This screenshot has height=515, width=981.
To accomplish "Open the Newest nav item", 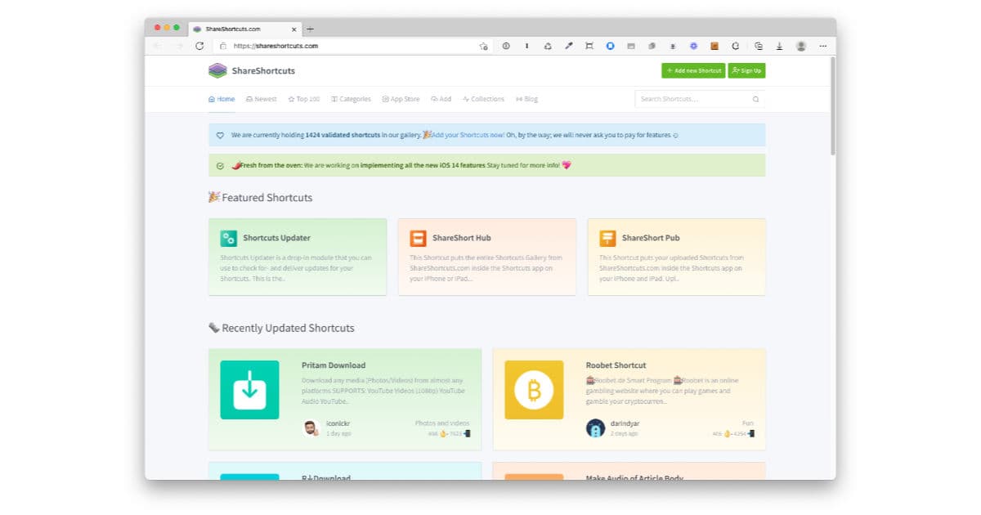I will coord(261,99).
